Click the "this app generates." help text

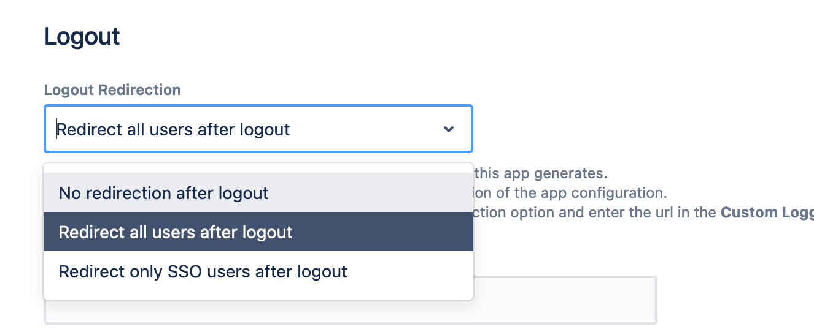(x=541, y=173)
